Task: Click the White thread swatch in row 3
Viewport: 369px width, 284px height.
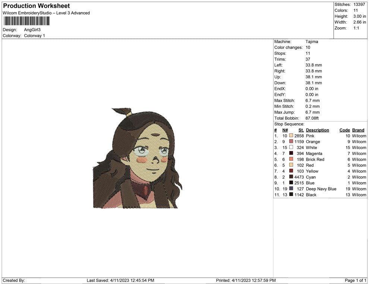Action: (291, 147)
